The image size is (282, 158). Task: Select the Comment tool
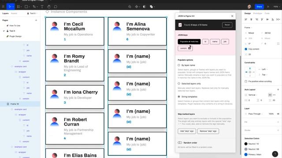coord(56,7)
